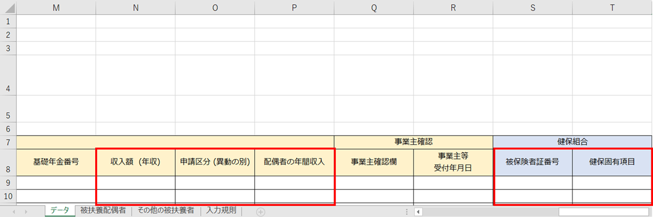Click the 収入額（年収） header cell
This screenshot has width=653, height=217.
click(135, 162)
